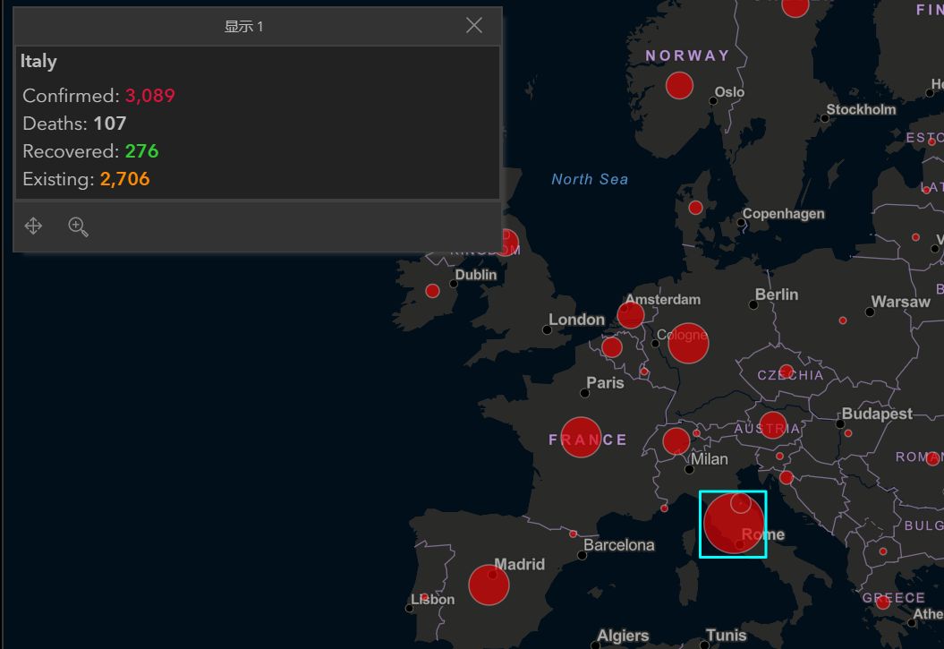The width and height of the screenshot is (944, 649).
Task: Select the red circle beside Cologne in Germany
Action: coord(688,343)
